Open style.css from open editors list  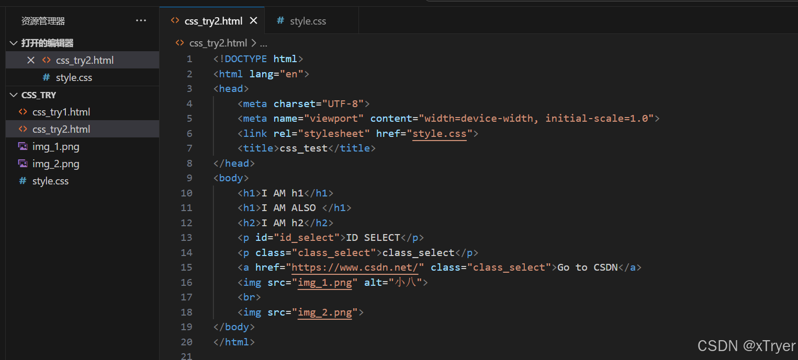pos(74,77)
